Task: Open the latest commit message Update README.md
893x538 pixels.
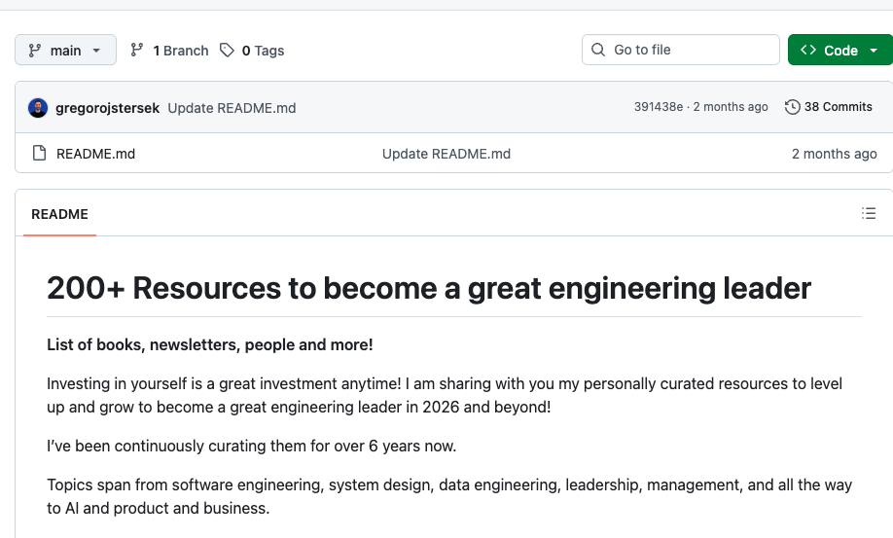Action: pos(232,108)
